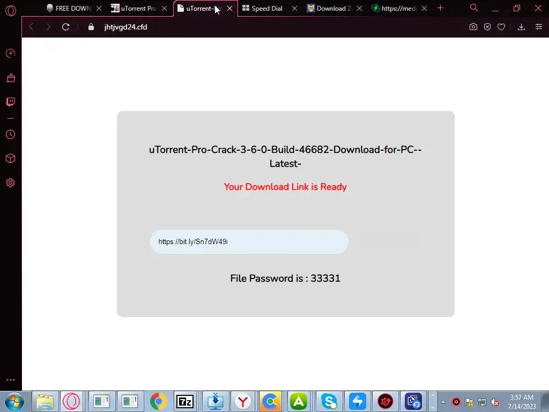Take a snapshot with camera icon
Image resolution: width=549 pixels, height=412 pixels.
click(x=473, y=27)
